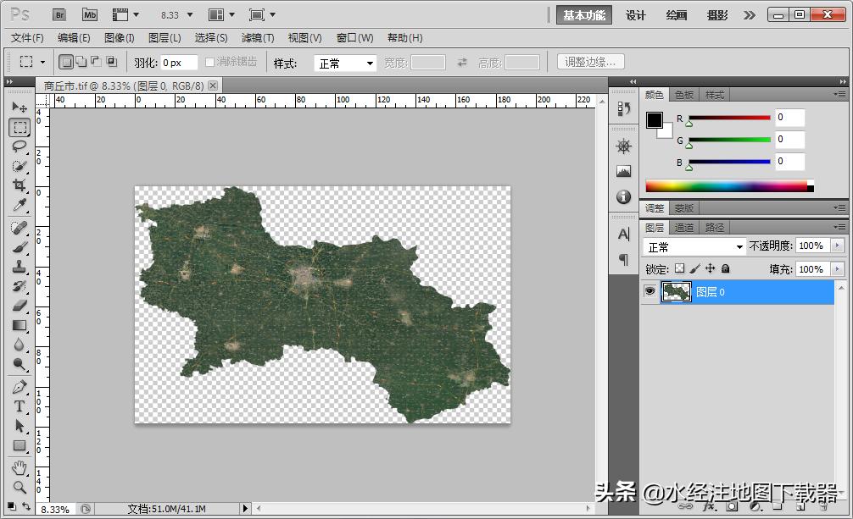This screenshot has width=853, height=519.
Task: Toggle the lock all padlock icon
Action: pos(725,268)
